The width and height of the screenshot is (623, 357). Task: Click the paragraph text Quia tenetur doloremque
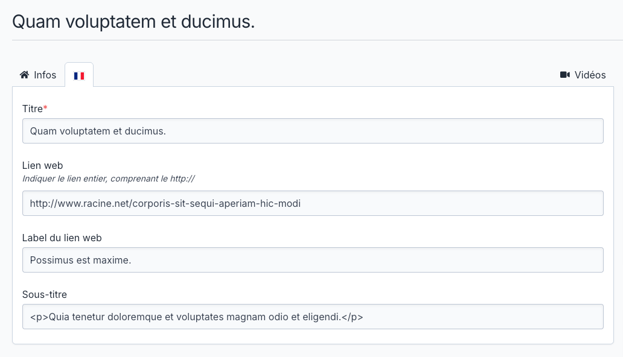pos(197,317)
